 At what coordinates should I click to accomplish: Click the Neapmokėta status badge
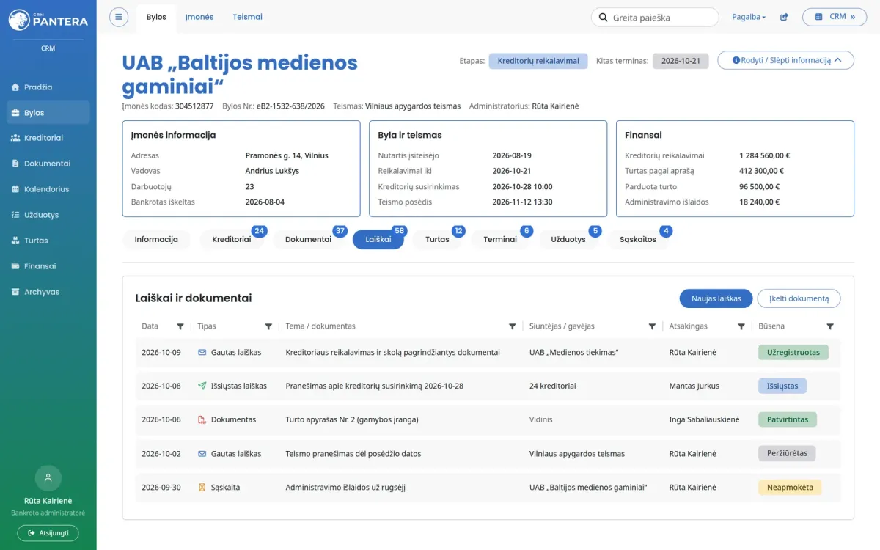point(790,488)
